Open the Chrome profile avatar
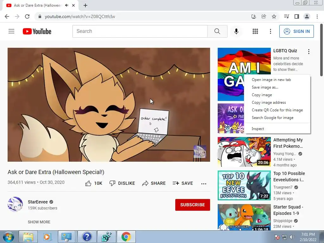 (x=307, y=16)
